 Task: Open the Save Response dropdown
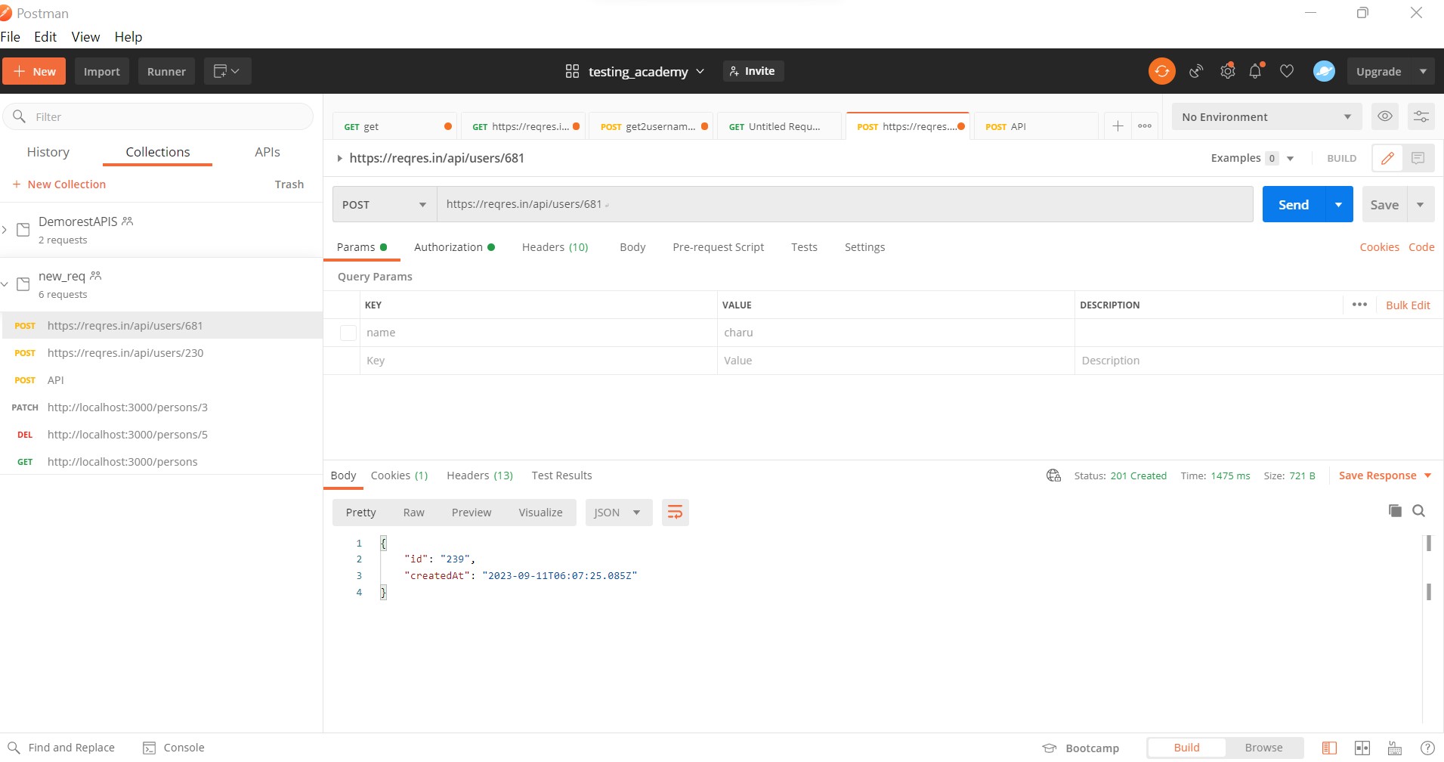[x=1385, y=475]
